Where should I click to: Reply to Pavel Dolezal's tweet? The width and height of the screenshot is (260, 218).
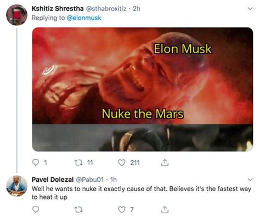tap(36, 209)
